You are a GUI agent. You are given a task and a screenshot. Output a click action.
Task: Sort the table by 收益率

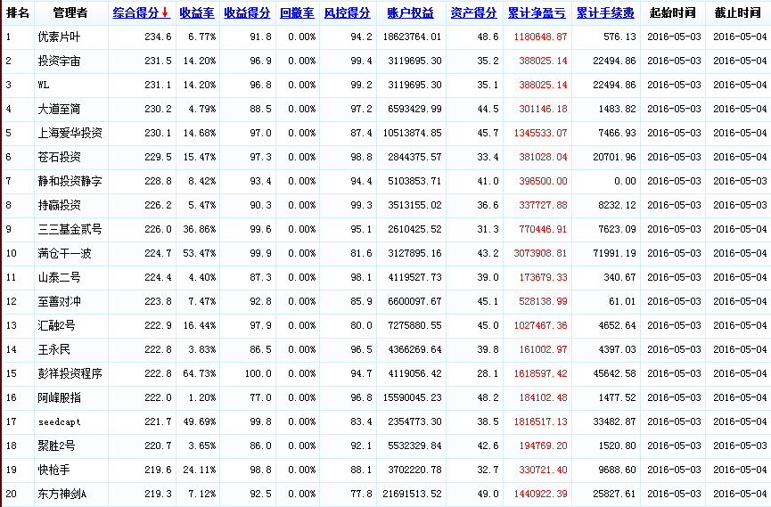click(x=196, y=13)
